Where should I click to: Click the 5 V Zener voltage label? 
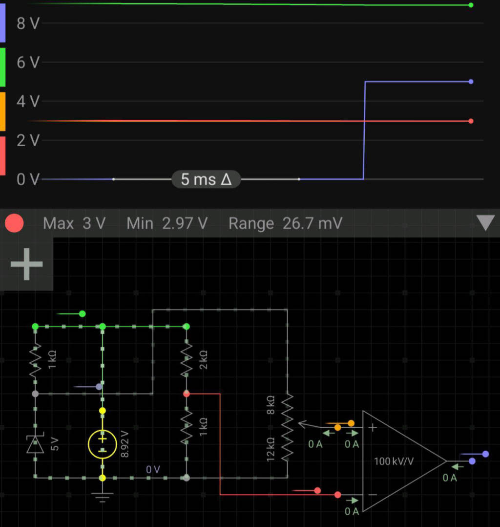54,444
